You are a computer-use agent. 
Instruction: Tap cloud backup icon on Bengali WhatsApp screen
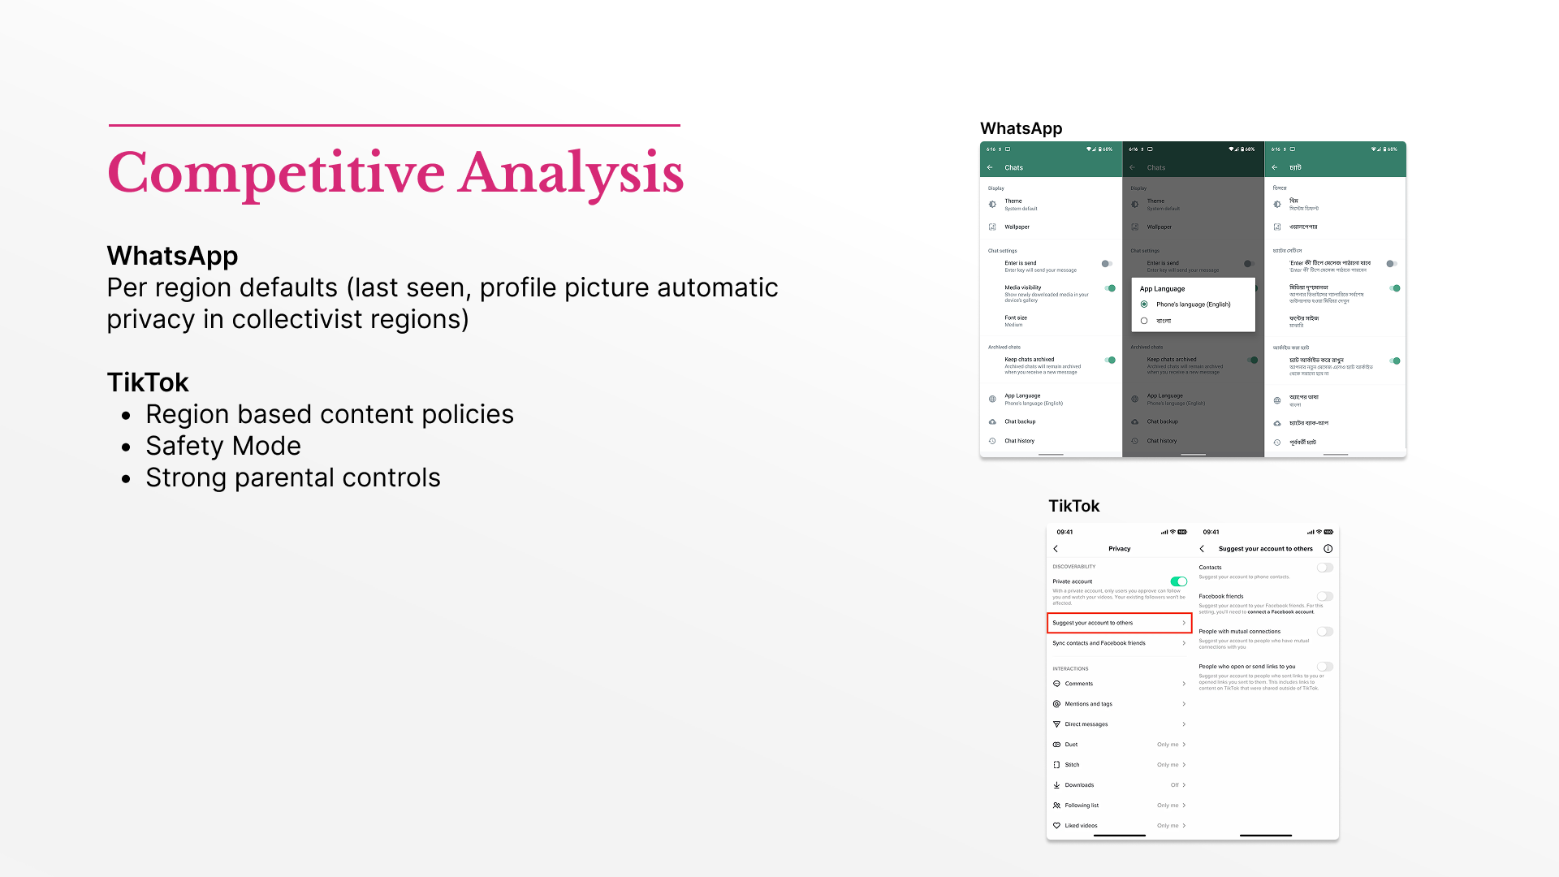click(1277, 423)
